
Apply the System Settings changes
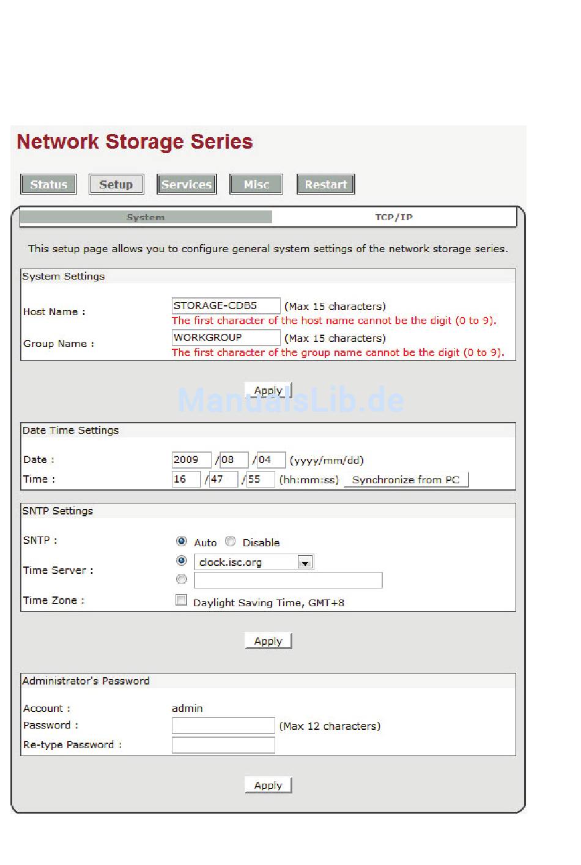pyautogui.click(x=268, y=390)
